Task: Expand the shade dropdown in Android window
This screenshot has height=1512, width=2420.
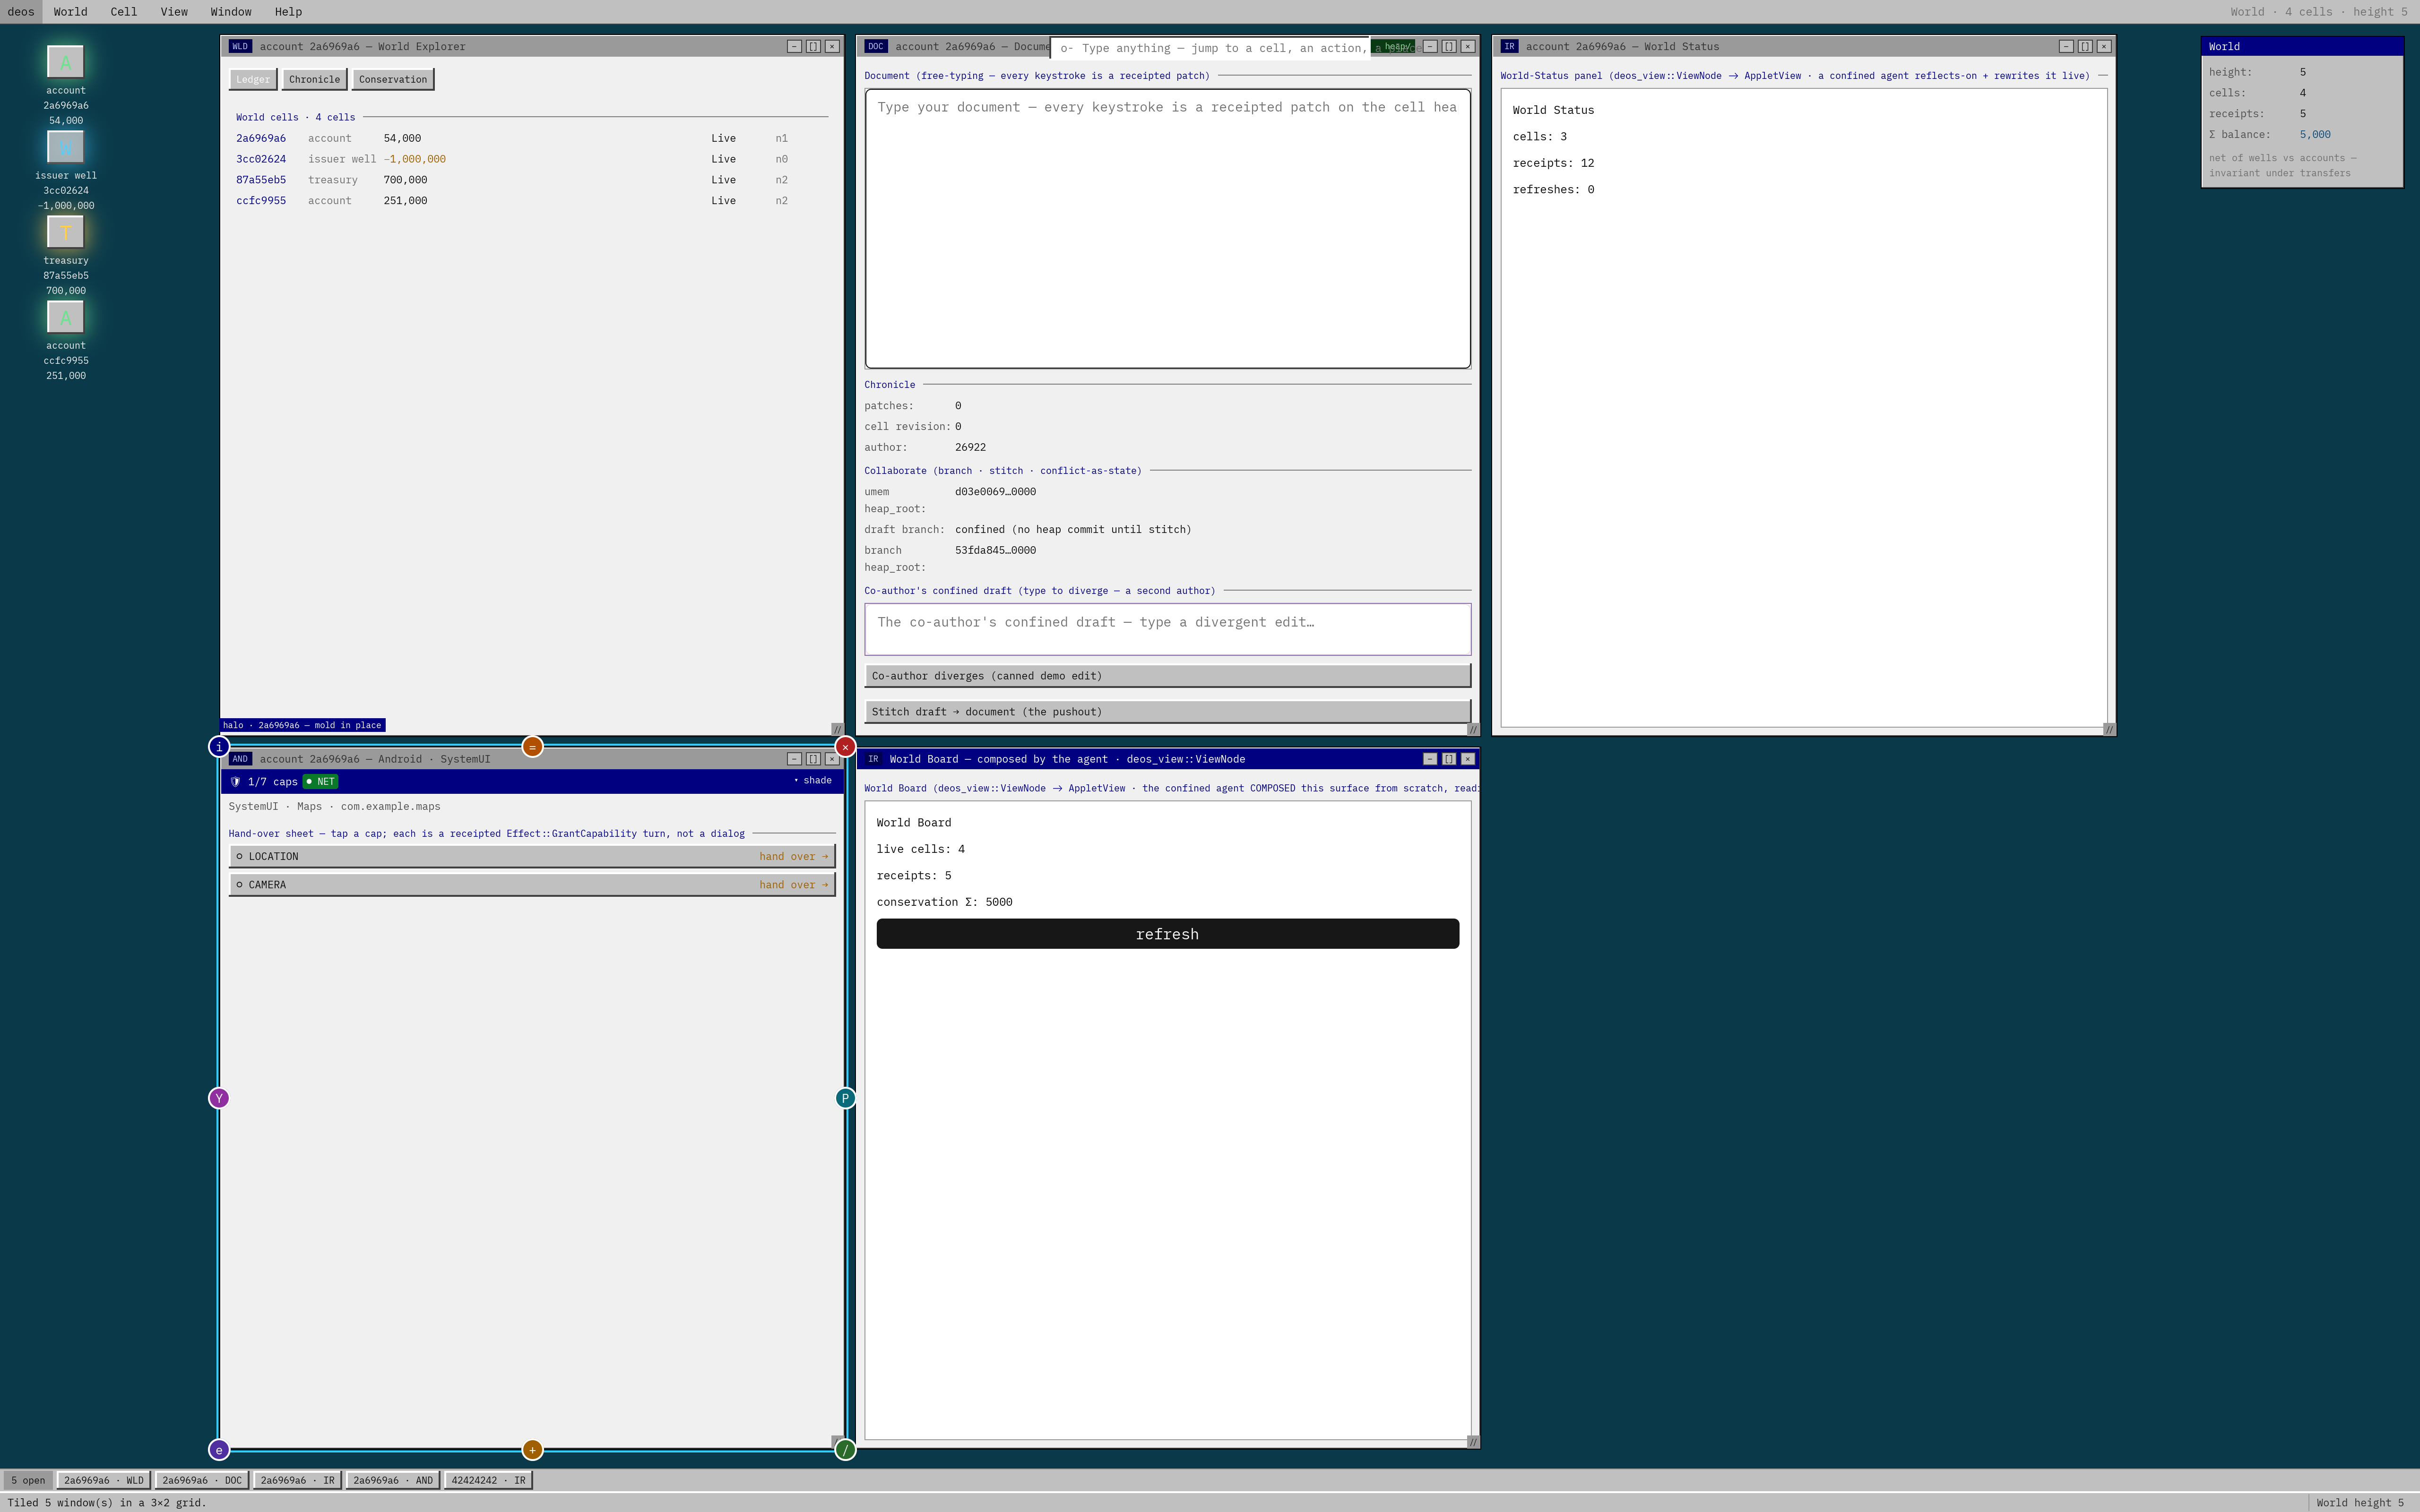Action: (813, 781)
